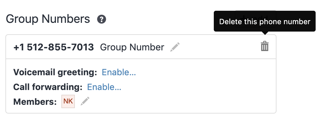Select the NK member badge

68,101
